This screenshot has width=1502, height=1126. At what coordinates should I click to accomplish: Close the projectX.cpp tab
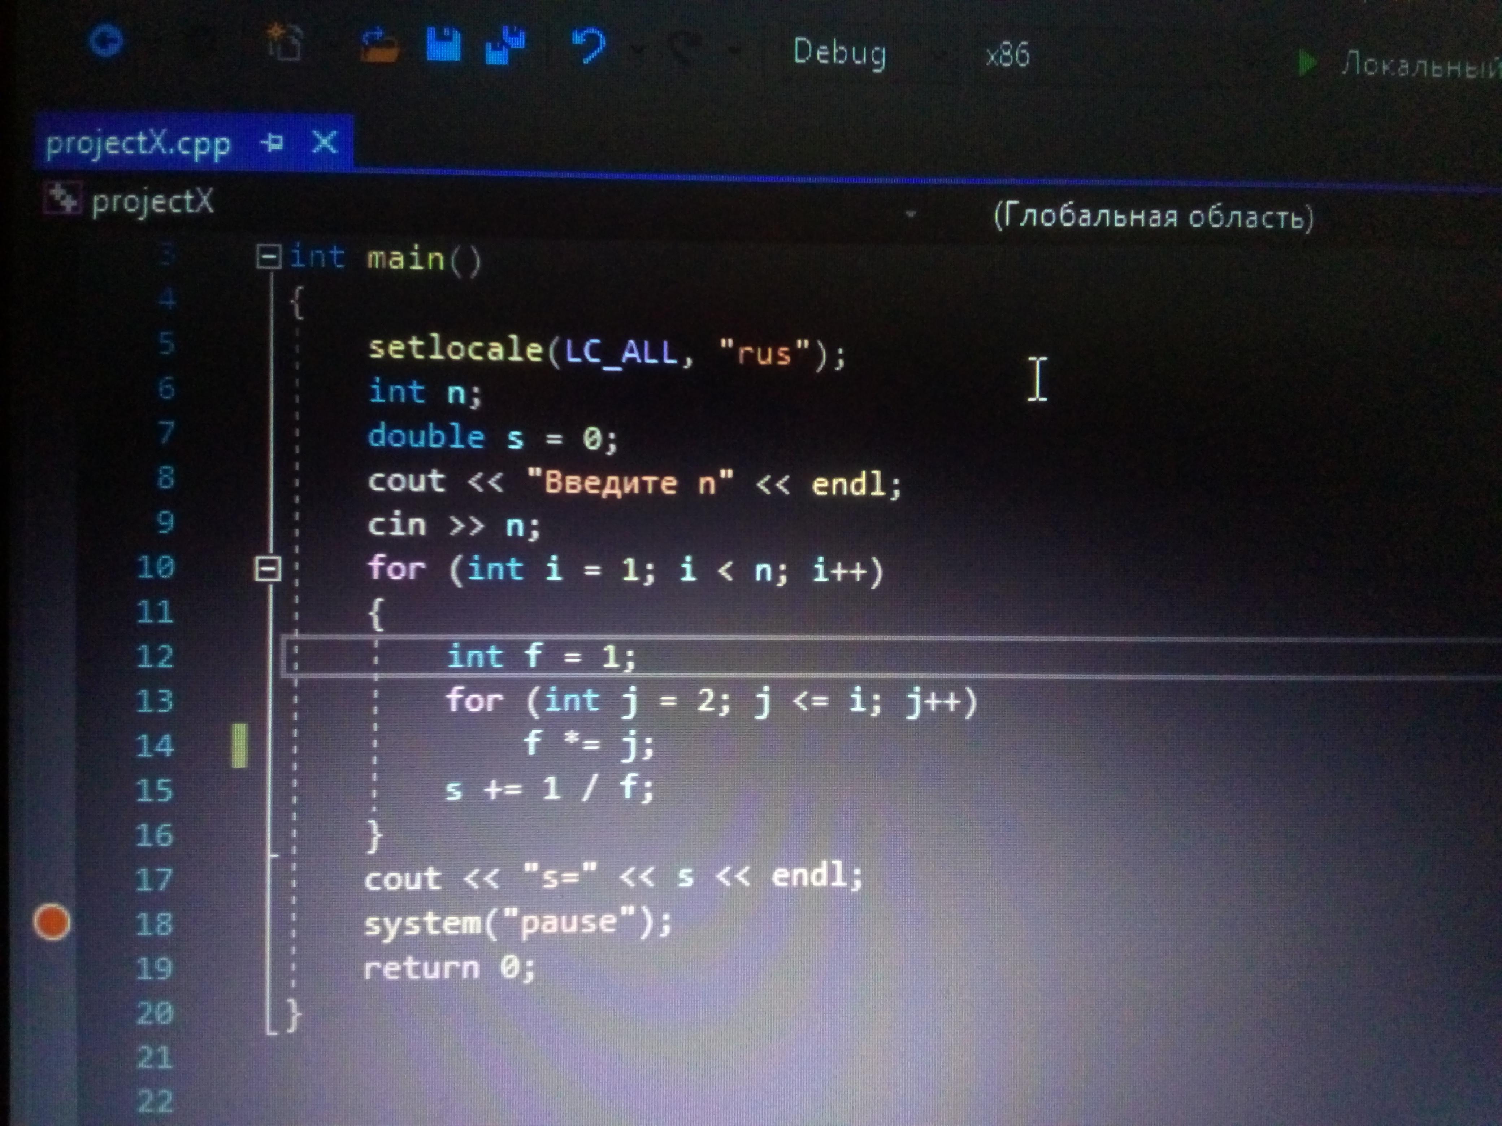click(325, 143)
